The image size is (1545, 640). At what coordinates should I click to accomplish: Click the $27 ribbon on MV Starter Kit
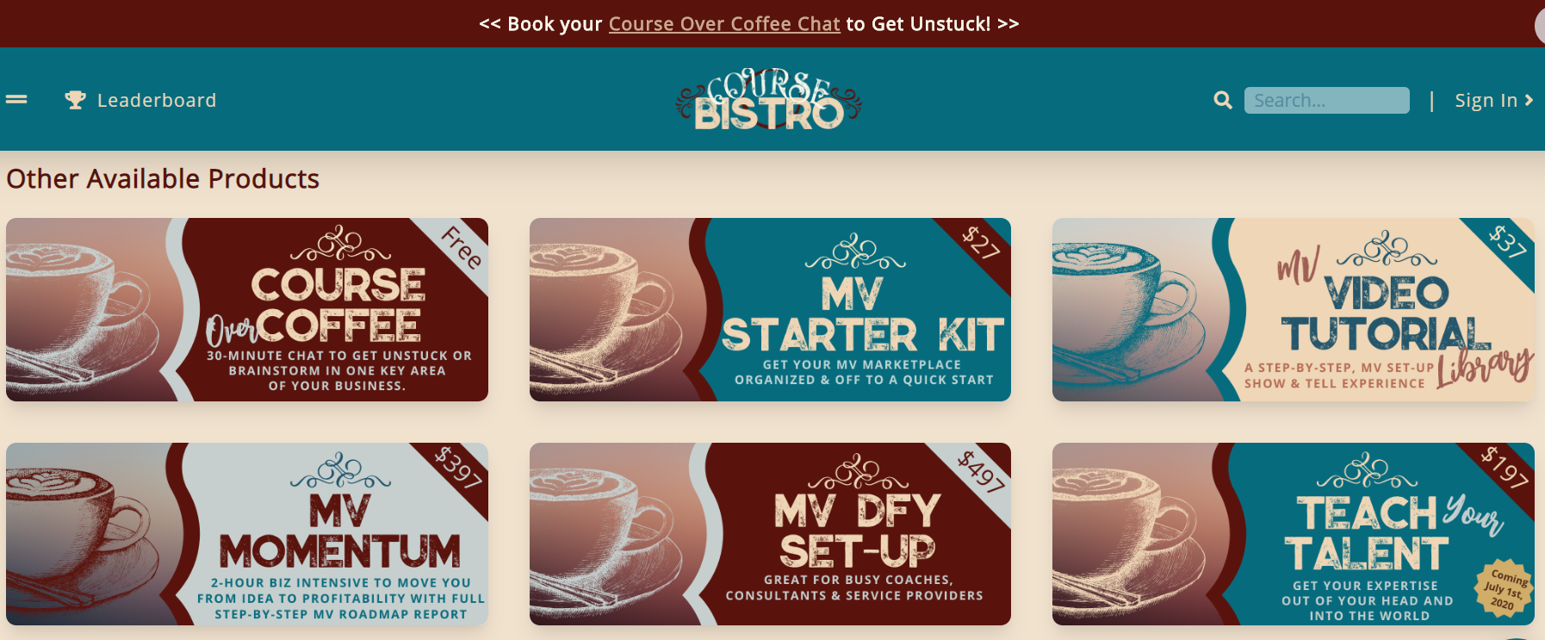pos(982,244)
